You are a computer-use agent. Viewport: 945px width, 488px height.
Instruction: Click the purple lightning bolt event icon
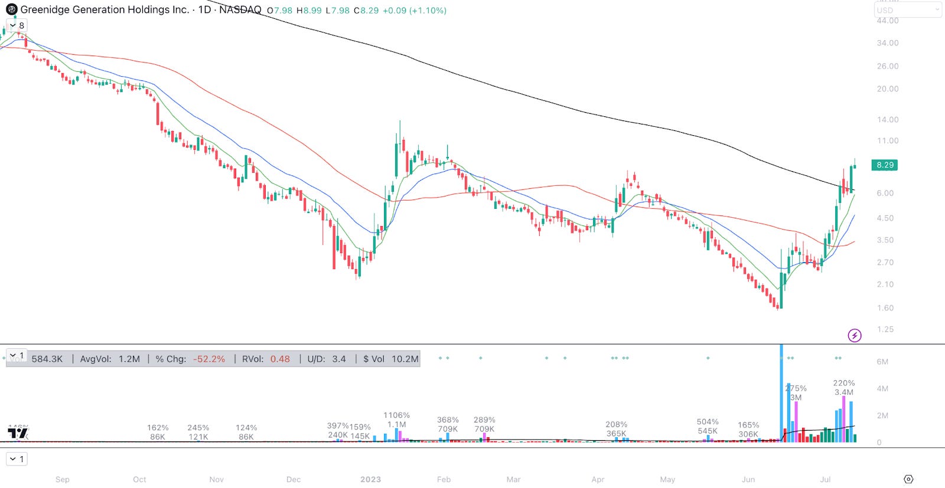855,336
